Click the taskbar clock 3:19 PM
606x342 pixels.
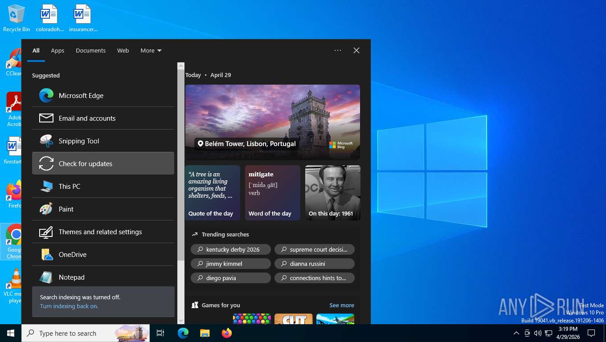tap(568, 333)
